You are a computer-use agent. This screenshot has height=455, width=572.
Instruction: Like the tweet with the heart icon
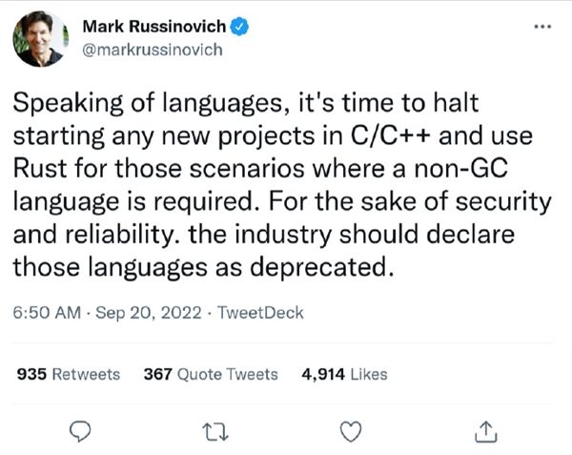tap(351, 431)
